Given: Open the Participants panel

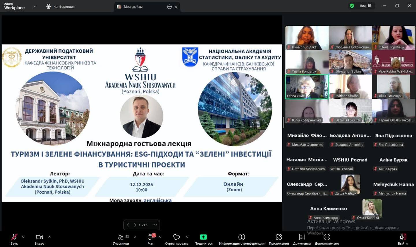Looking at the screenshot, I should click(x=121, y=237).
